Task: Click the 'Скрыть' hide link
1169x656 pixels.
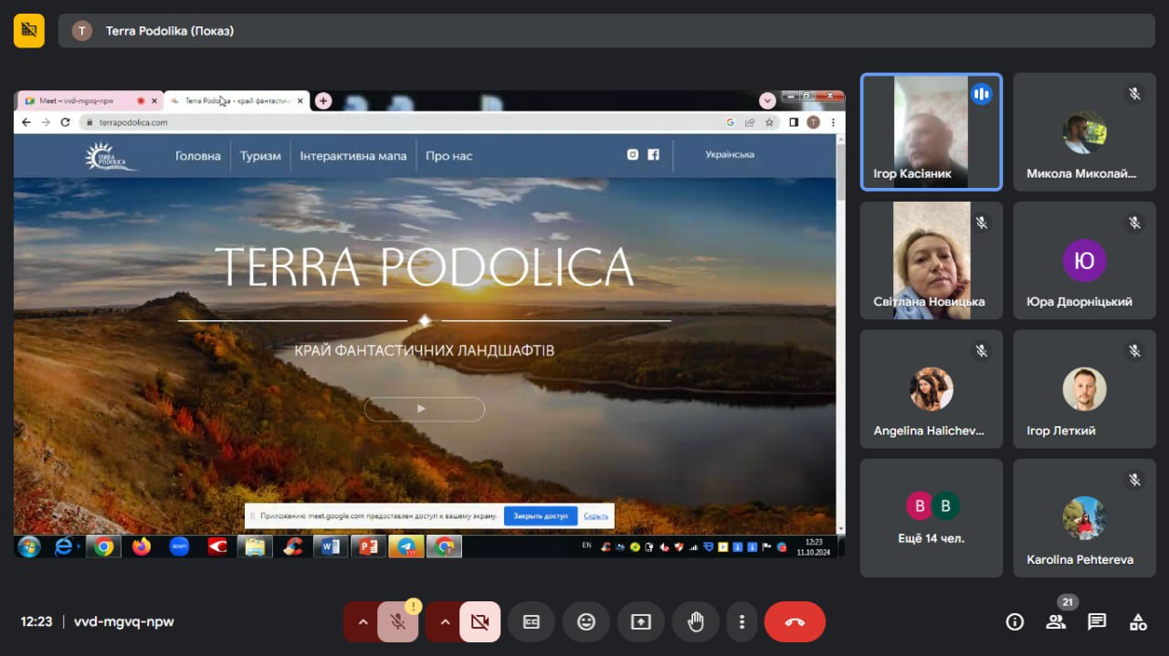Action: coord(596,515)
